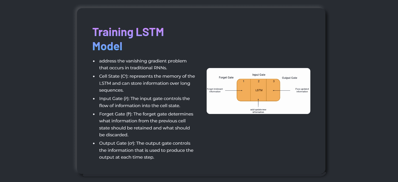Click the central LSTM text in diagram
The width and height of the screenshot is (398, 182).
point(259,90)
